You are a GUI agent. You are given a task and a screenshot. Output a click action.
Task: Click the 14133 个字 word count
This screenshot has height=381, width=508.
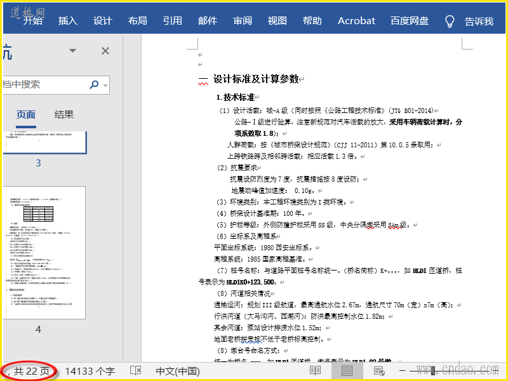(x=90, y=370)
